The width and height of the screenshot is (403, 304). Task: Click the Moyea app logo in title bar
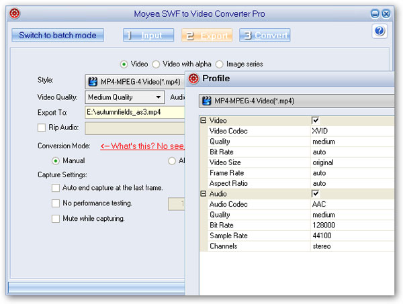click(x=15, y=13)
